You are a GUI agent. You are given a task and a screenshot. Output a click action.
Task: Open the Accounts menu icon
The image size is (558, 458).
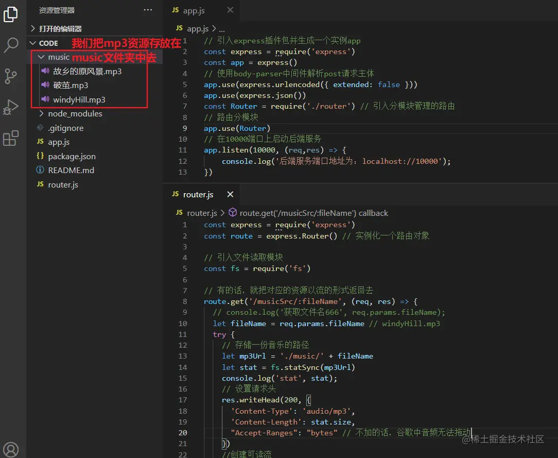pyautogui.click(x=11, y=449)
